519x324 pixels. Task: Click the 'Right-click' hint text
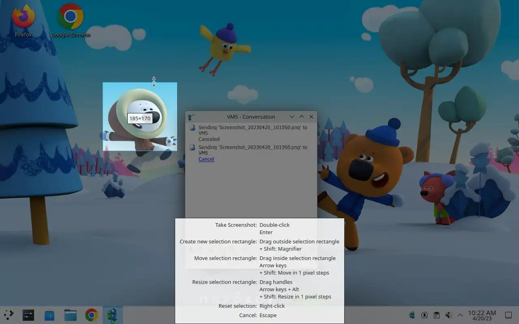[272, 306]
